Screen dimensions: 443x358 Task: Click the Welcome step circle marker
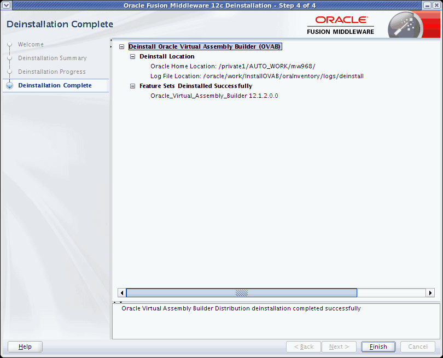coord(10,44)
